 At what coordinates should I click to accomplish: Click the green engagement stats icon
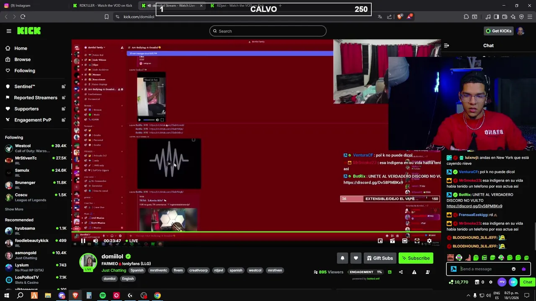[x=389, y=272]
